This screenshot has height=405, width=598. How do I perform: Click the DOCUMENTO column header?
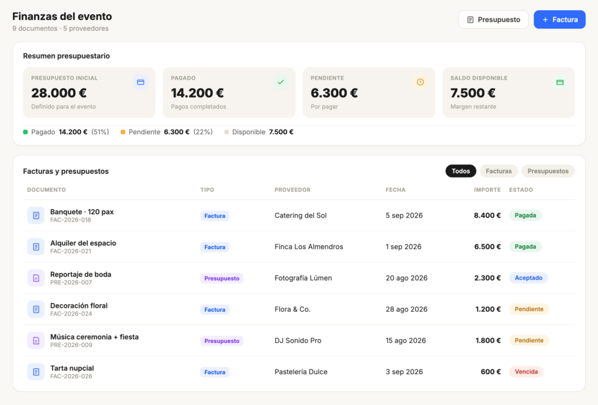point(47,190)
